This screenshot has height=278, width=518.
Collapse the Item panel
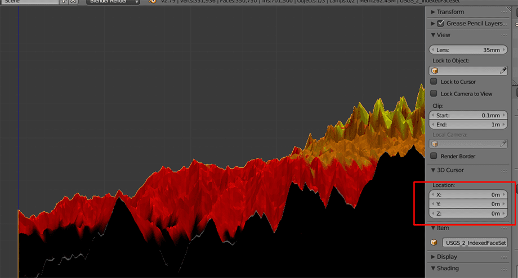[x=433, y=228]
